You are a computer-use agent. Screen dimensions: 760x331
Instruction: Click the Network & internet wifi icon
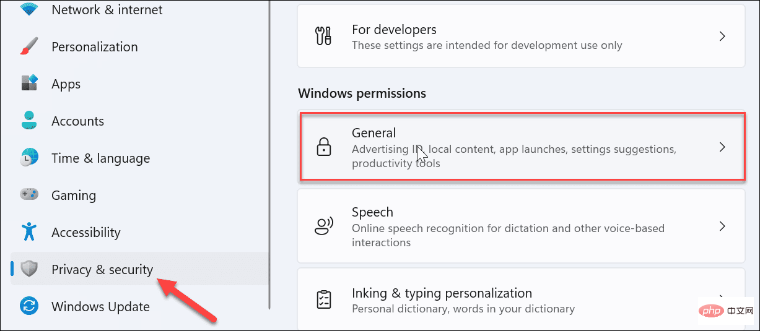[29, 9]
